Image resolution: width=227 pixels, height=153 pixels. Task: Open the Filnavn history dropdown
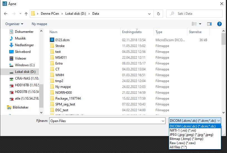pos(163,121)
